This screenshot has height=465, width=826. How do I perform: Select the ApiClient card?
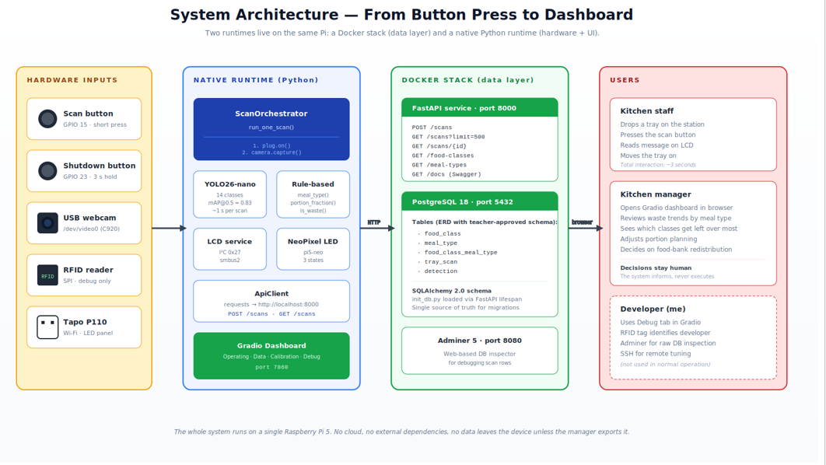pyautogui.click(x=271, y=301)
